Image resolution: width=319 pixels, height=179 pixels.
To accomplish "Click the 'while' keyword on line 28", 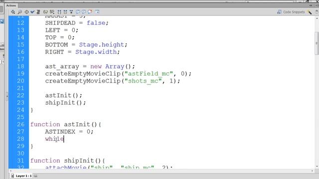I will pos(54,139).
